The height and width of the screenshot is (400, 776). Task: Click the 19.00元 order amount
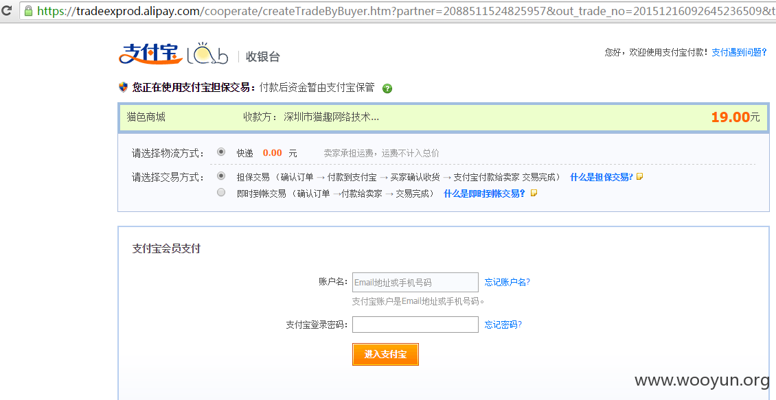pyautogui.click(x=735, y=117)
